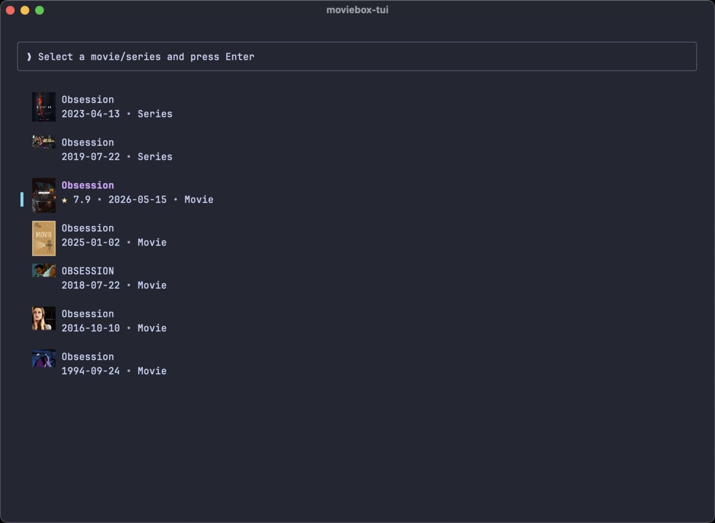
Task: Click the '★ 7.9 • 2026-05-15 • Movie' line
Action: tap(137, 200)
